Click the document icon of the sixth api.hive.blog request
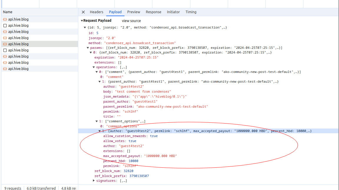This screenshot has width=339, height=190. tap(5, 50)
